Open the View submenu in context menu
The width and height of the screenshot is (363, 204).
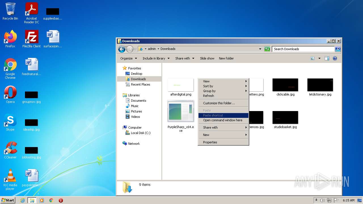(223, 81)
